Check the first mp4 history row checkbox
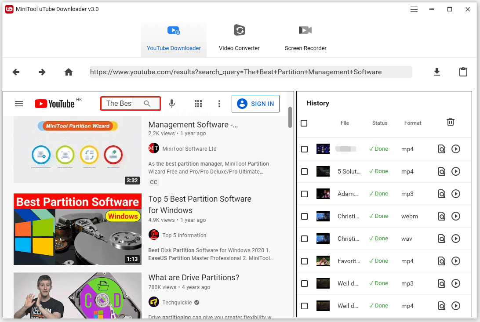Image resolution: width=480 pixels, height=322 pixels. (x=304, y=149)
